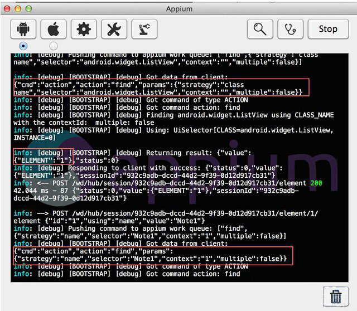The image size is (357, 311).
Task: Click the 'Responding to client with success' line
Action: coord(148,168)
